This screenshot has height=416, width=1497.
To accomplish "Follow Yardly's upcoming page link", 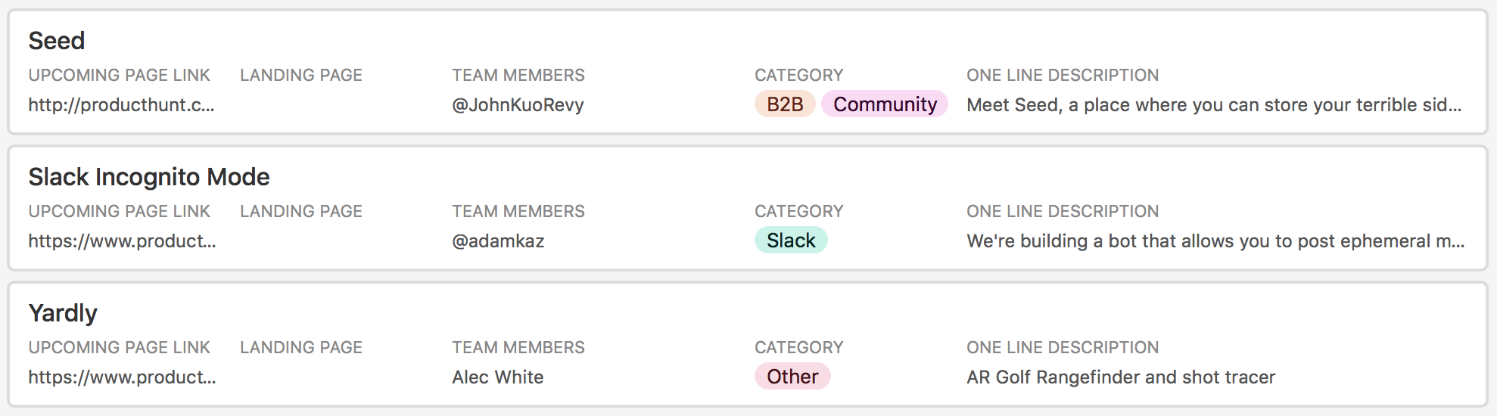I will (x=123, y=377).
